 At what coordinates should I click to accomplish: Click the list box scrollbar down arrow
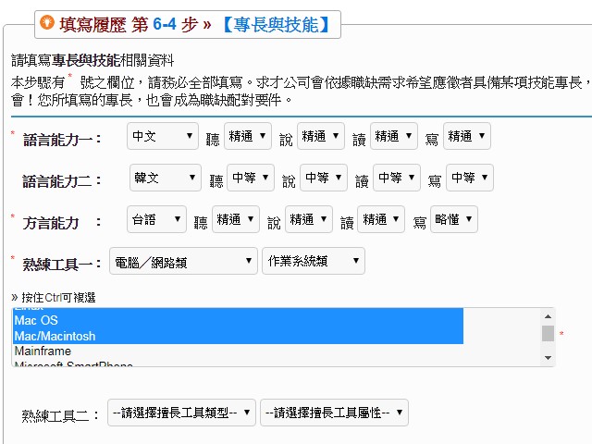548,358
